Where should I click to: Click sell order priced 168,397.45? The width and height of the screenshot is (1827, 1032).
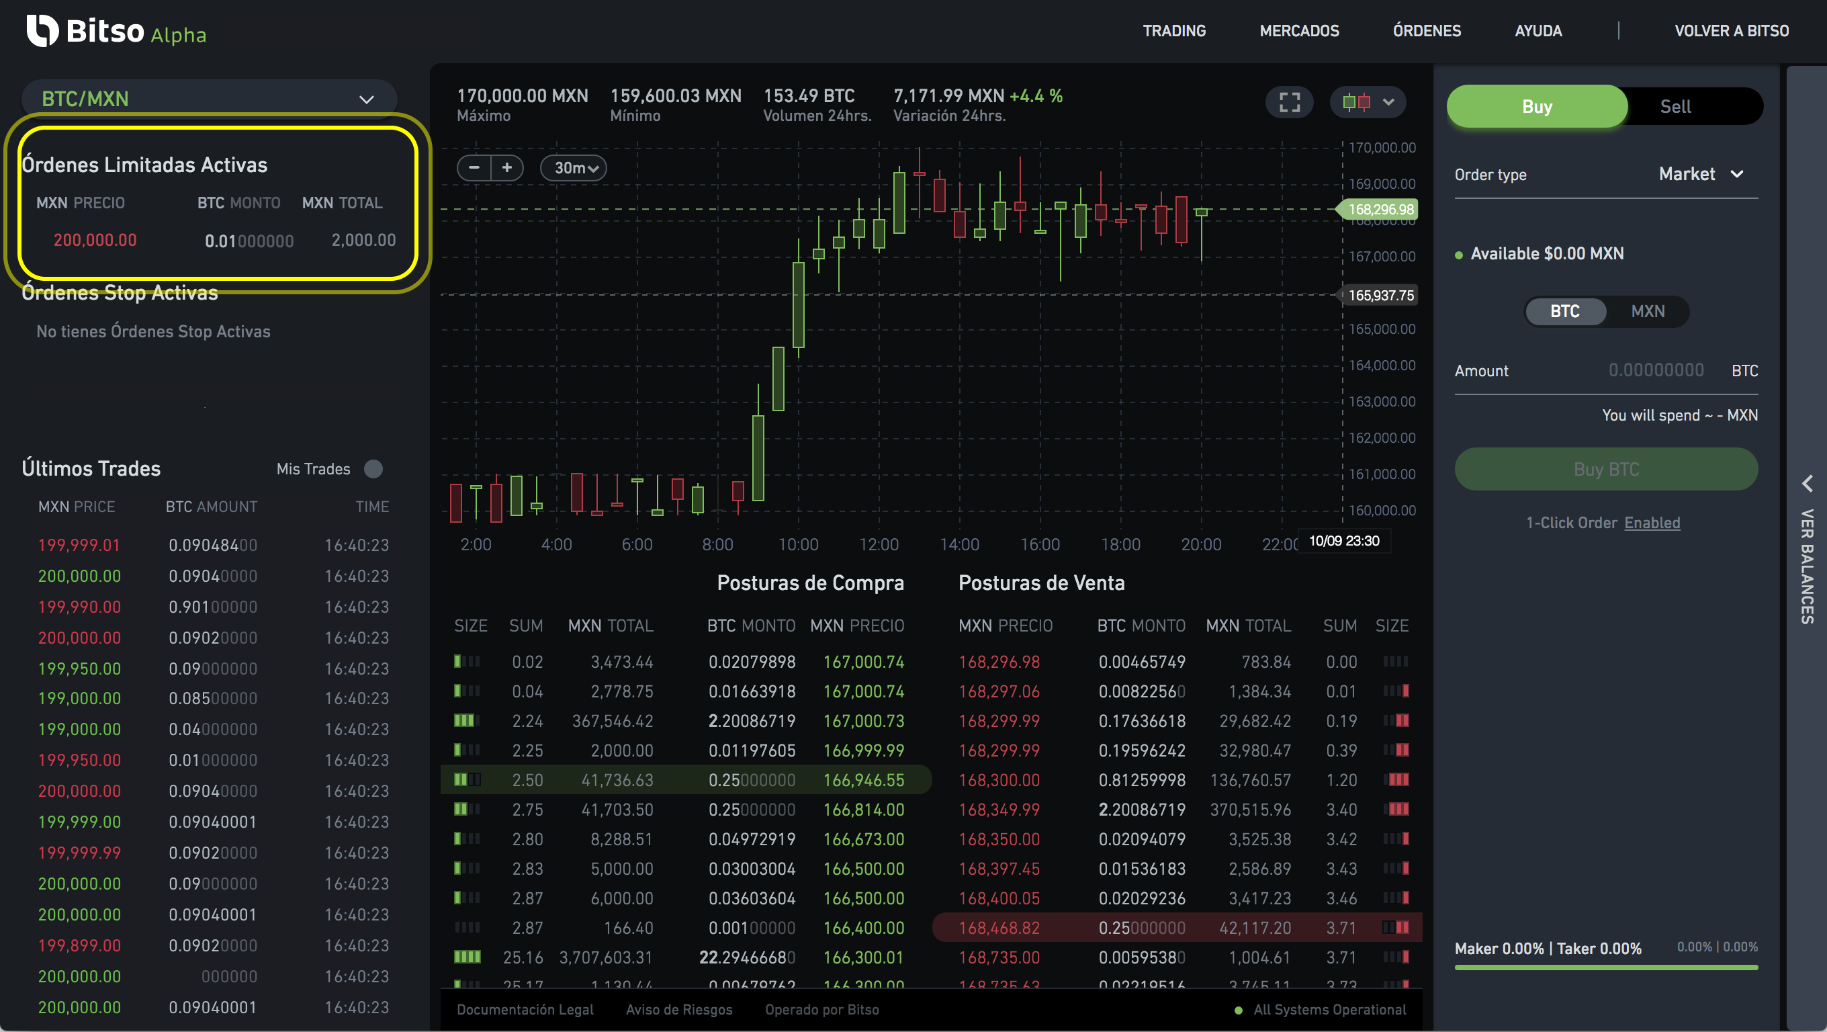1177,869
